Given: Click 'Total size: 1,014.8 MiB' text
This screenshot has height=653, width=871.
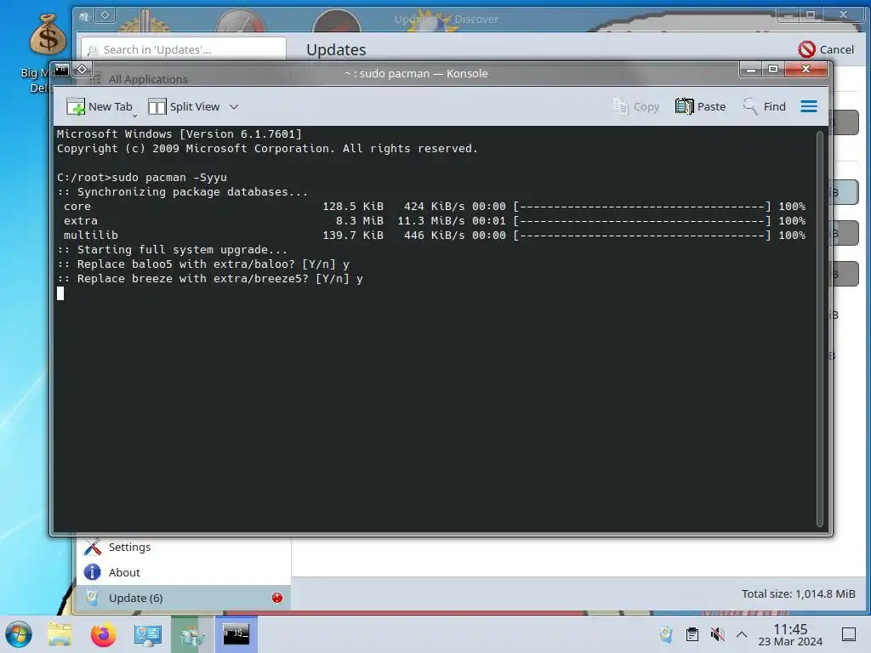Looking at the screenshot, I should (798, 593).
